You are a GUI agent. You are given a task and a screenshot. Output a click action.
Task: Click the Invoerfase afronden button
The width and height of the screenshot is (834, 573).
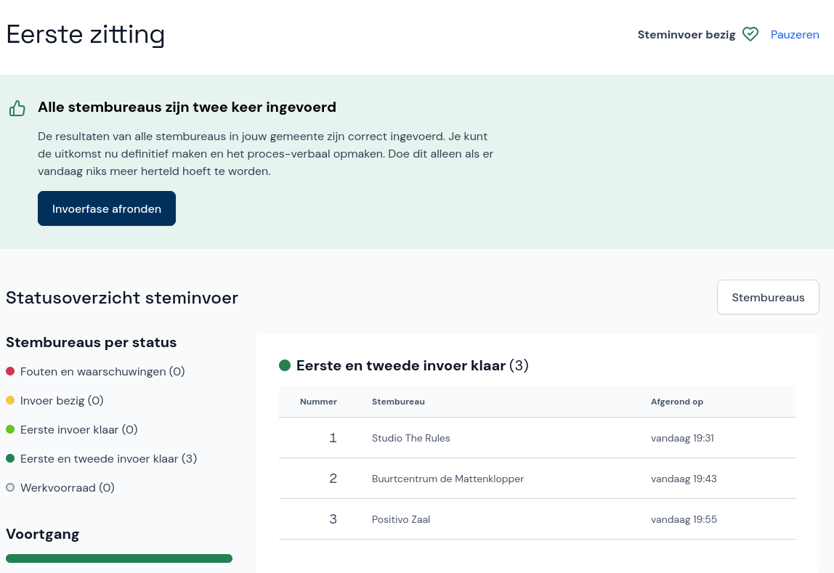[x=106, y=208]
